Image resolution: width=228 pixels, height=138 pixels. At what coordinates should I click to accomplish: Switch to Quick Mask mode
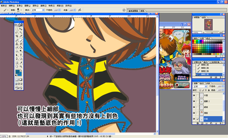(x=21, y=80)
